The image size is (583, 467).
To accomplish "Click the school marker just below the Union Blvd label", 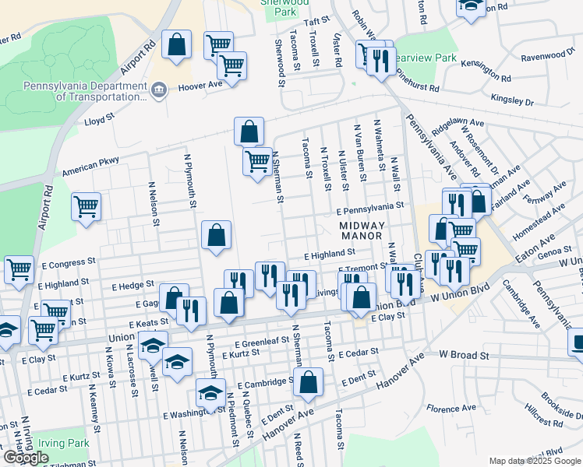I will (x=154, y=347).
